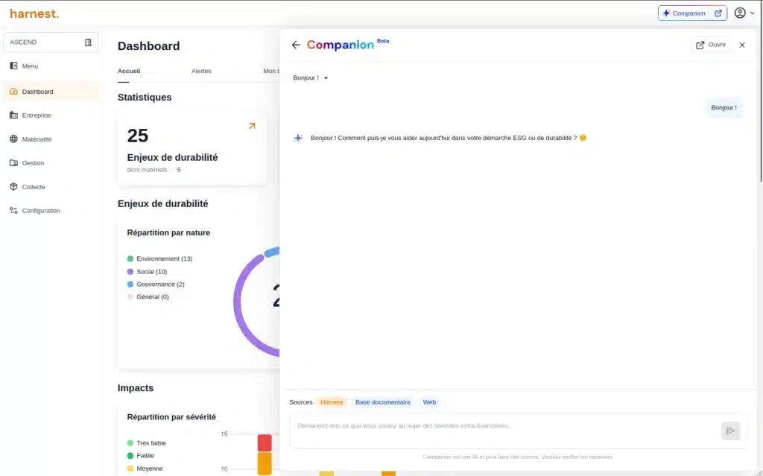
Task: Toggle the Web source chip
Action: pos(429,402)
